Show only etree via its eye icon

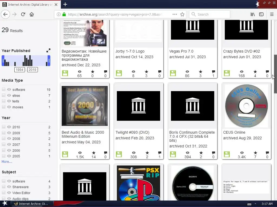[x=9, y=95]
